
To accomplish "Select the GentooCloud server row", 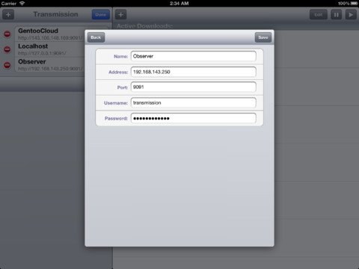I will point(50,34).
